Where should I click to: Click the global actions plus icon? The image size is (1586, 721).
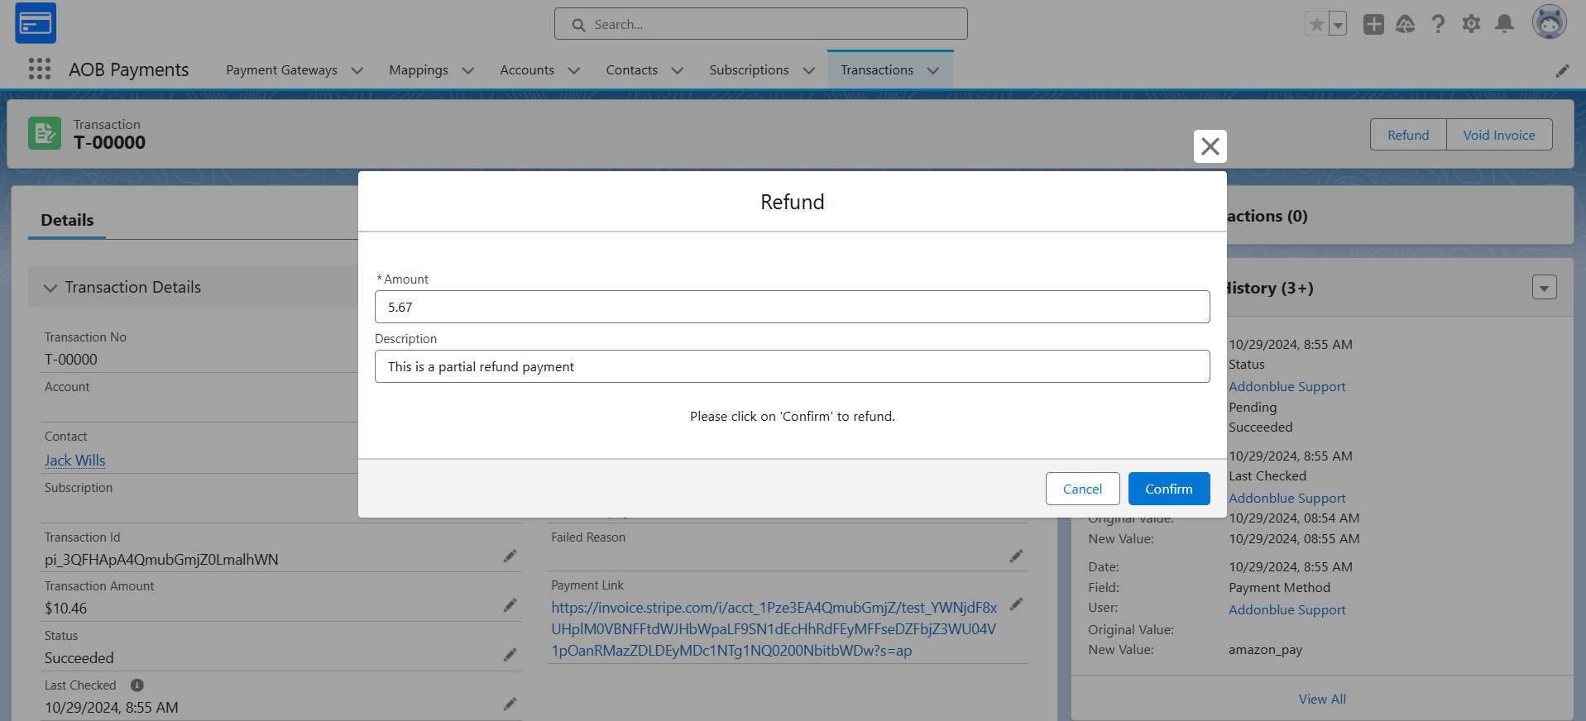1373,24
